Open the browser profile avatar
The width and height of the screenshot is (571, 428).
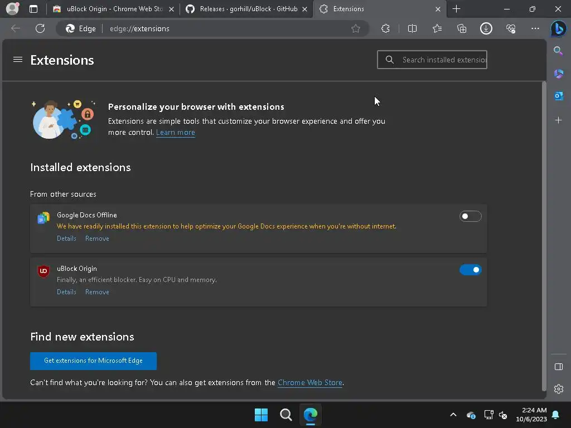12,8
